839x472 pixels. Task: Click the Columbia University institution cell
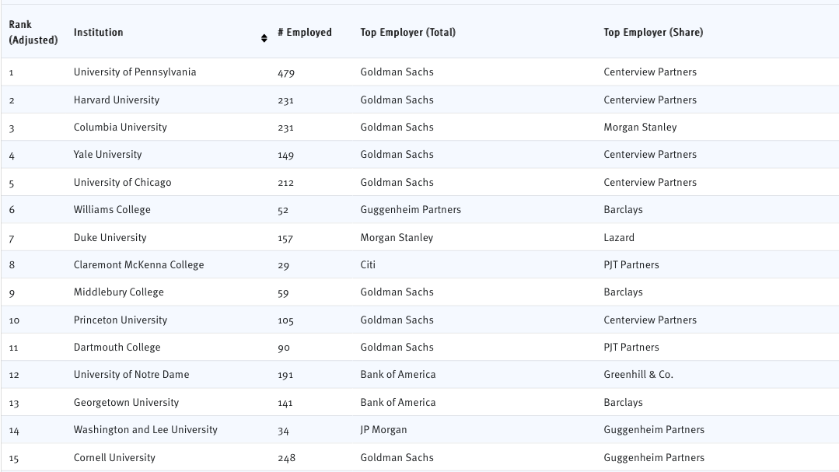(121, 128)
